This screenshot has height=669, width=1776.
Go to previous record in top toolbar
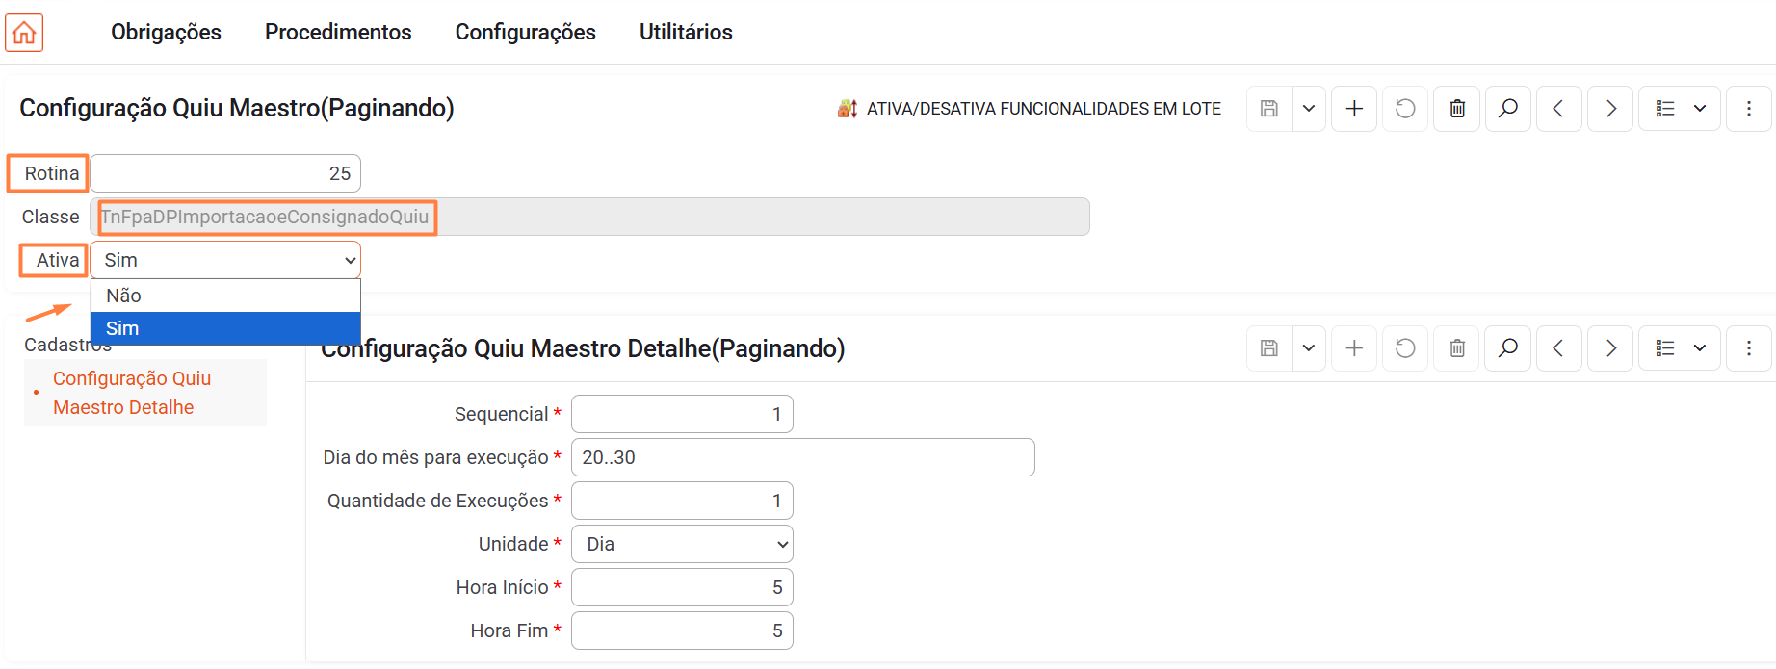pos(1558,109)
